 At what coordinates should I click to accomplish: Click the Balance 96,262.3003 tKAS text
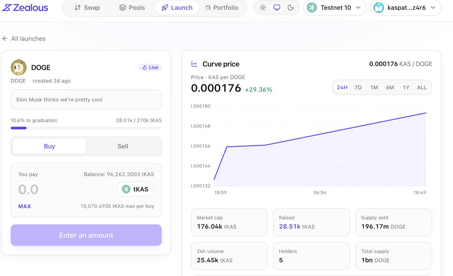[119, 174]
